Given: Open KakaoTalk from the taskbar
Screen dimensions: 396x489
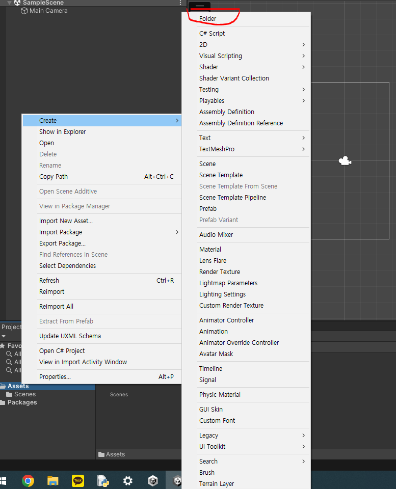Looking at the screenshot, I should 78,480.
